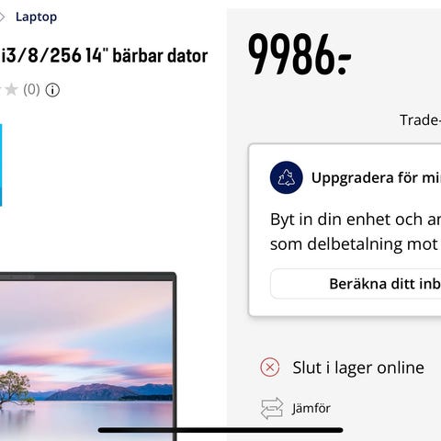Click the Jämför compare link
Image resolution: width=441 pixels, height=441 pixels.
[311, 408]
